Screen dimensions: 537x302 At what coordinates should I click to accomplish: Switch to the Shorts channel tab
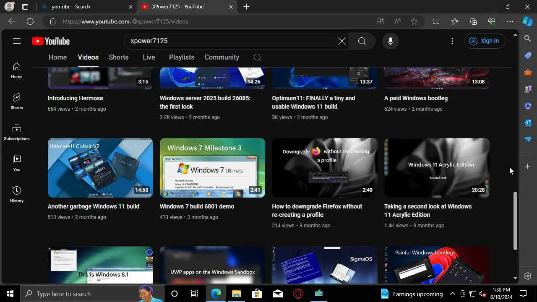tap(119, 57)
